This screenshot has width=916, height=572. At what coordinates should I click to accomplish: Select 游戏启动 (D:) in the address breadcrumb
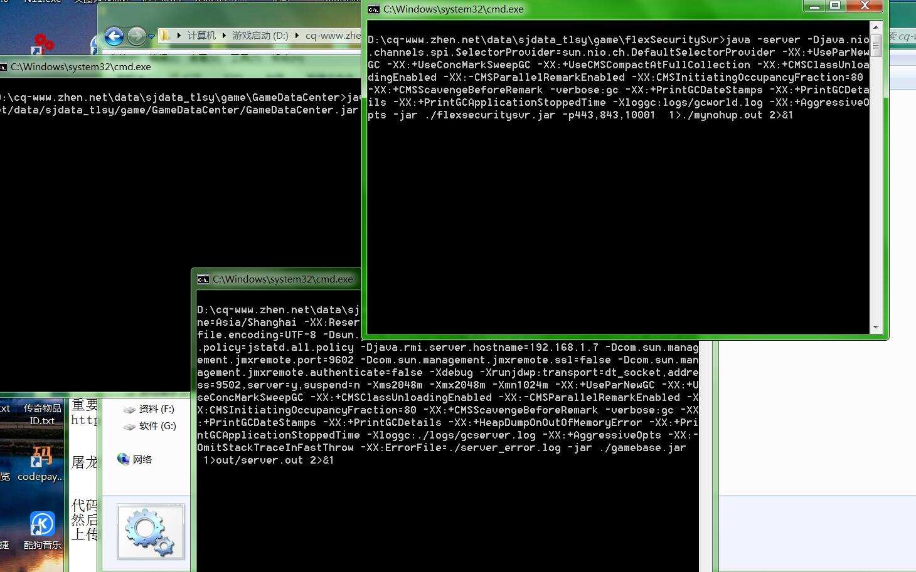click(x=260, y=36)
